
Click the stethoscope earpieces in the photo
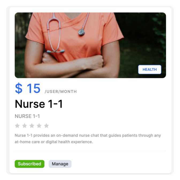pyautogui.click(x=56, y=51)
